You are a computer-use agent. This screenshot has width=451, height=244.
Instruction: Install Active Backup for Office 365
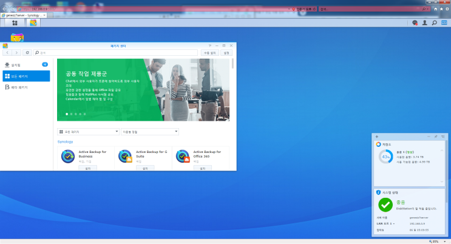(203, 168)
